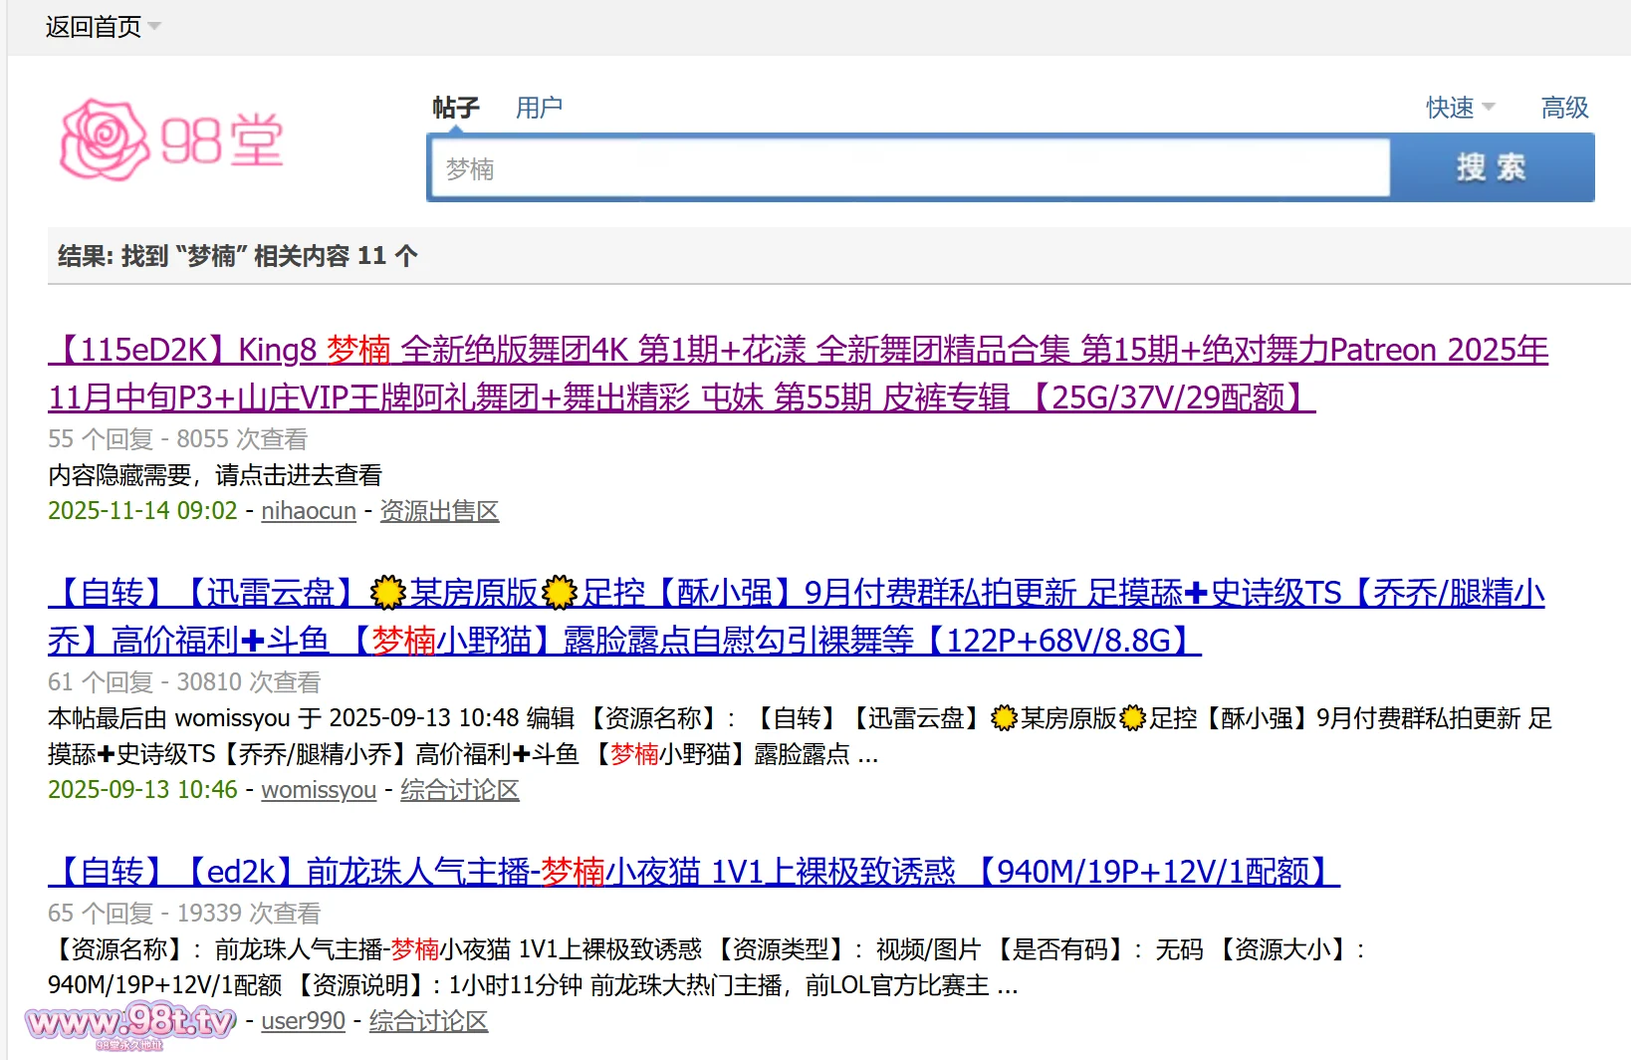Click the first sun emoji in second result title
Screen dimensions: 1631x1060
pos(387,594)
